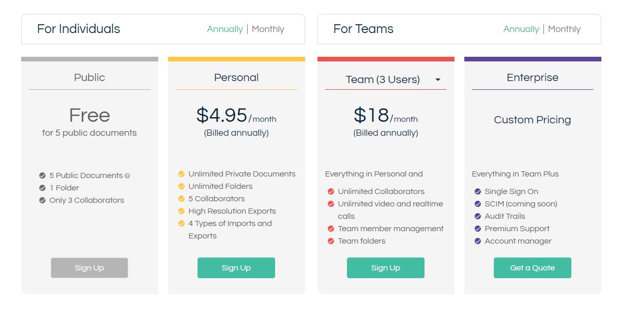Viewport: 621px width, 321px height.
Task: Switch Individuals billing to Monthly
Action: [268, 29]
